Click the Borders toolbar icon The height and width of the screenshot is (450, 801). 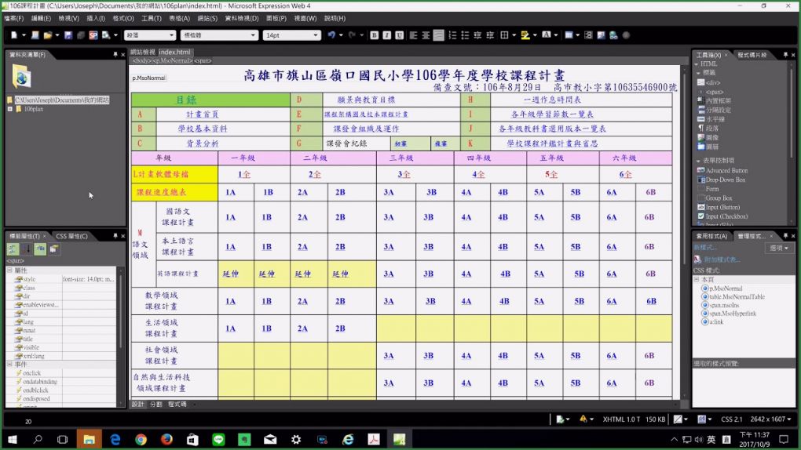click(x=505, y=35)
